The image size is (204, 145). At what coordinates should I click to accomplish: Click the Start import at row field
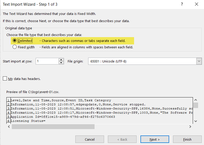pos(47,61)
